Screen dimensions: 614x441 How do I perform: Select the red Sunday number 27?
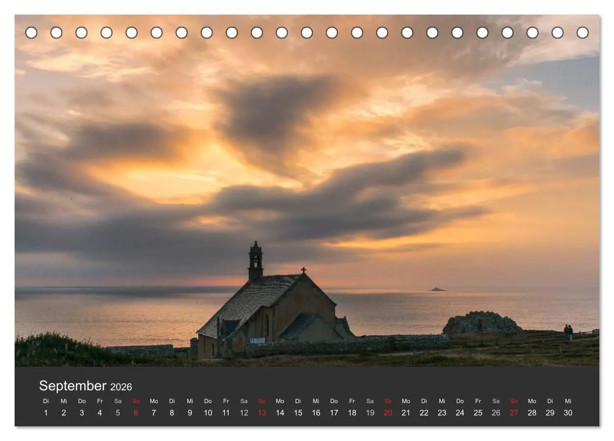(514, 413)
